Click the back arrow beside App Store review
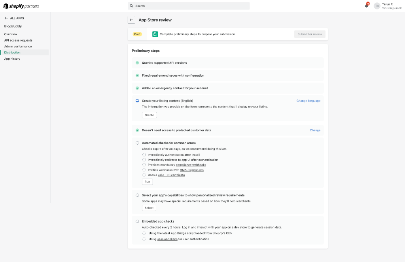This screenshot has width=405, height=262. pyautogui.click(x=131, y=20)
